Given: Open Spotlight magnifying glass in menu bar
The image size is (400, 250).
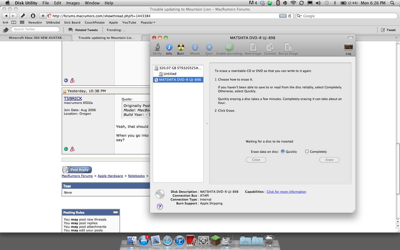Looking at the screenshot, I should click(x=392, y=3).
